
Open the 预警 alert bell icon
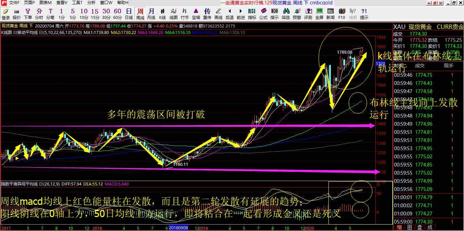[x=297, y=14]
